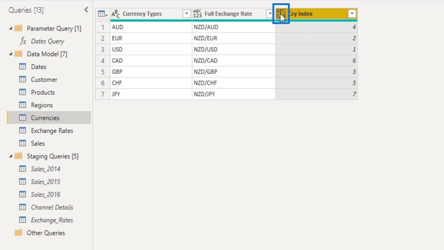Select the Exchange Rates query
444x250 pixels.
[52, 131]
